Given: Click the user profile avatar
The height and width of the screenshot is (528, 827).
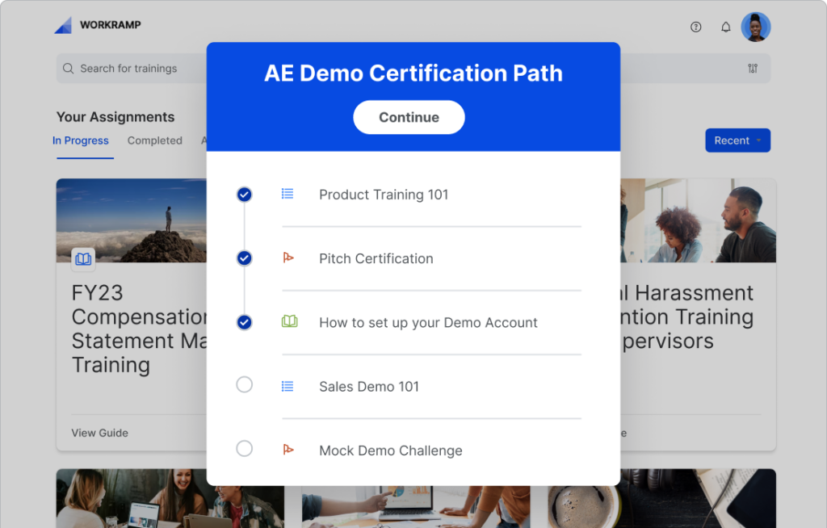Looking at the screenshot, I should (x=756, y=27).
